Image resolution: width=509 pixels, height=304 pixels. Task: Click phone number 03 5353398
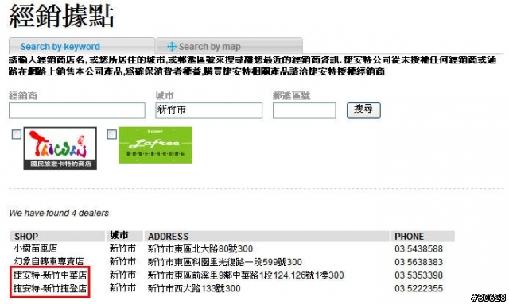[x=419, y=275]
